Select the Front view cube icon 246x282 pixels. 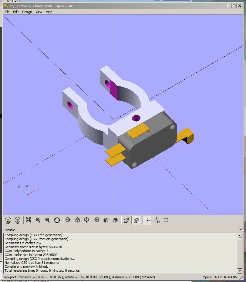tap(106, 220)
